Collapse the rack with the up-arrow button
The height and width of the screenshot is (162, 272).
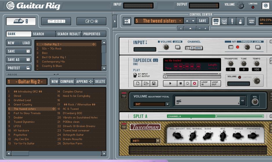coord(190,28)
